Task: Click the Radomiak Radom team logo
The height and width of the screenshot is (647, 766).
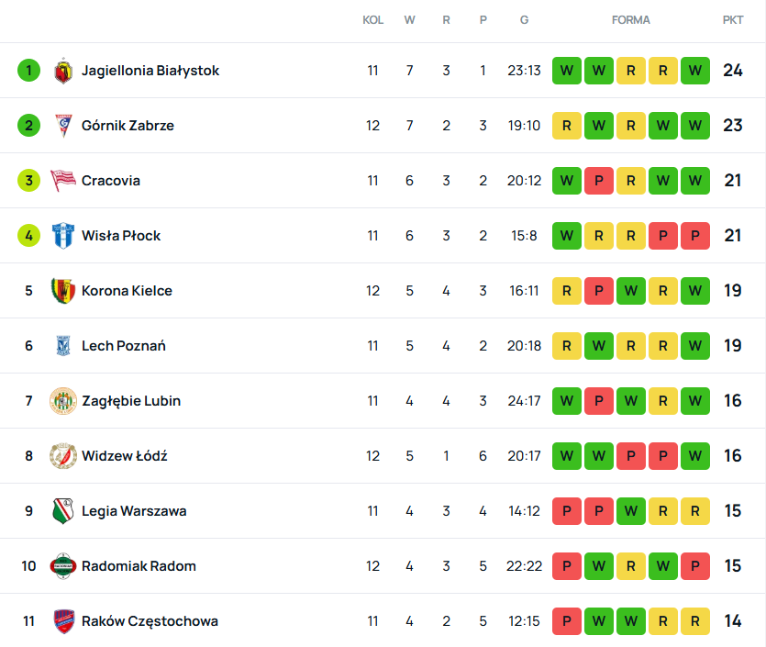Action: click(62, 566)
